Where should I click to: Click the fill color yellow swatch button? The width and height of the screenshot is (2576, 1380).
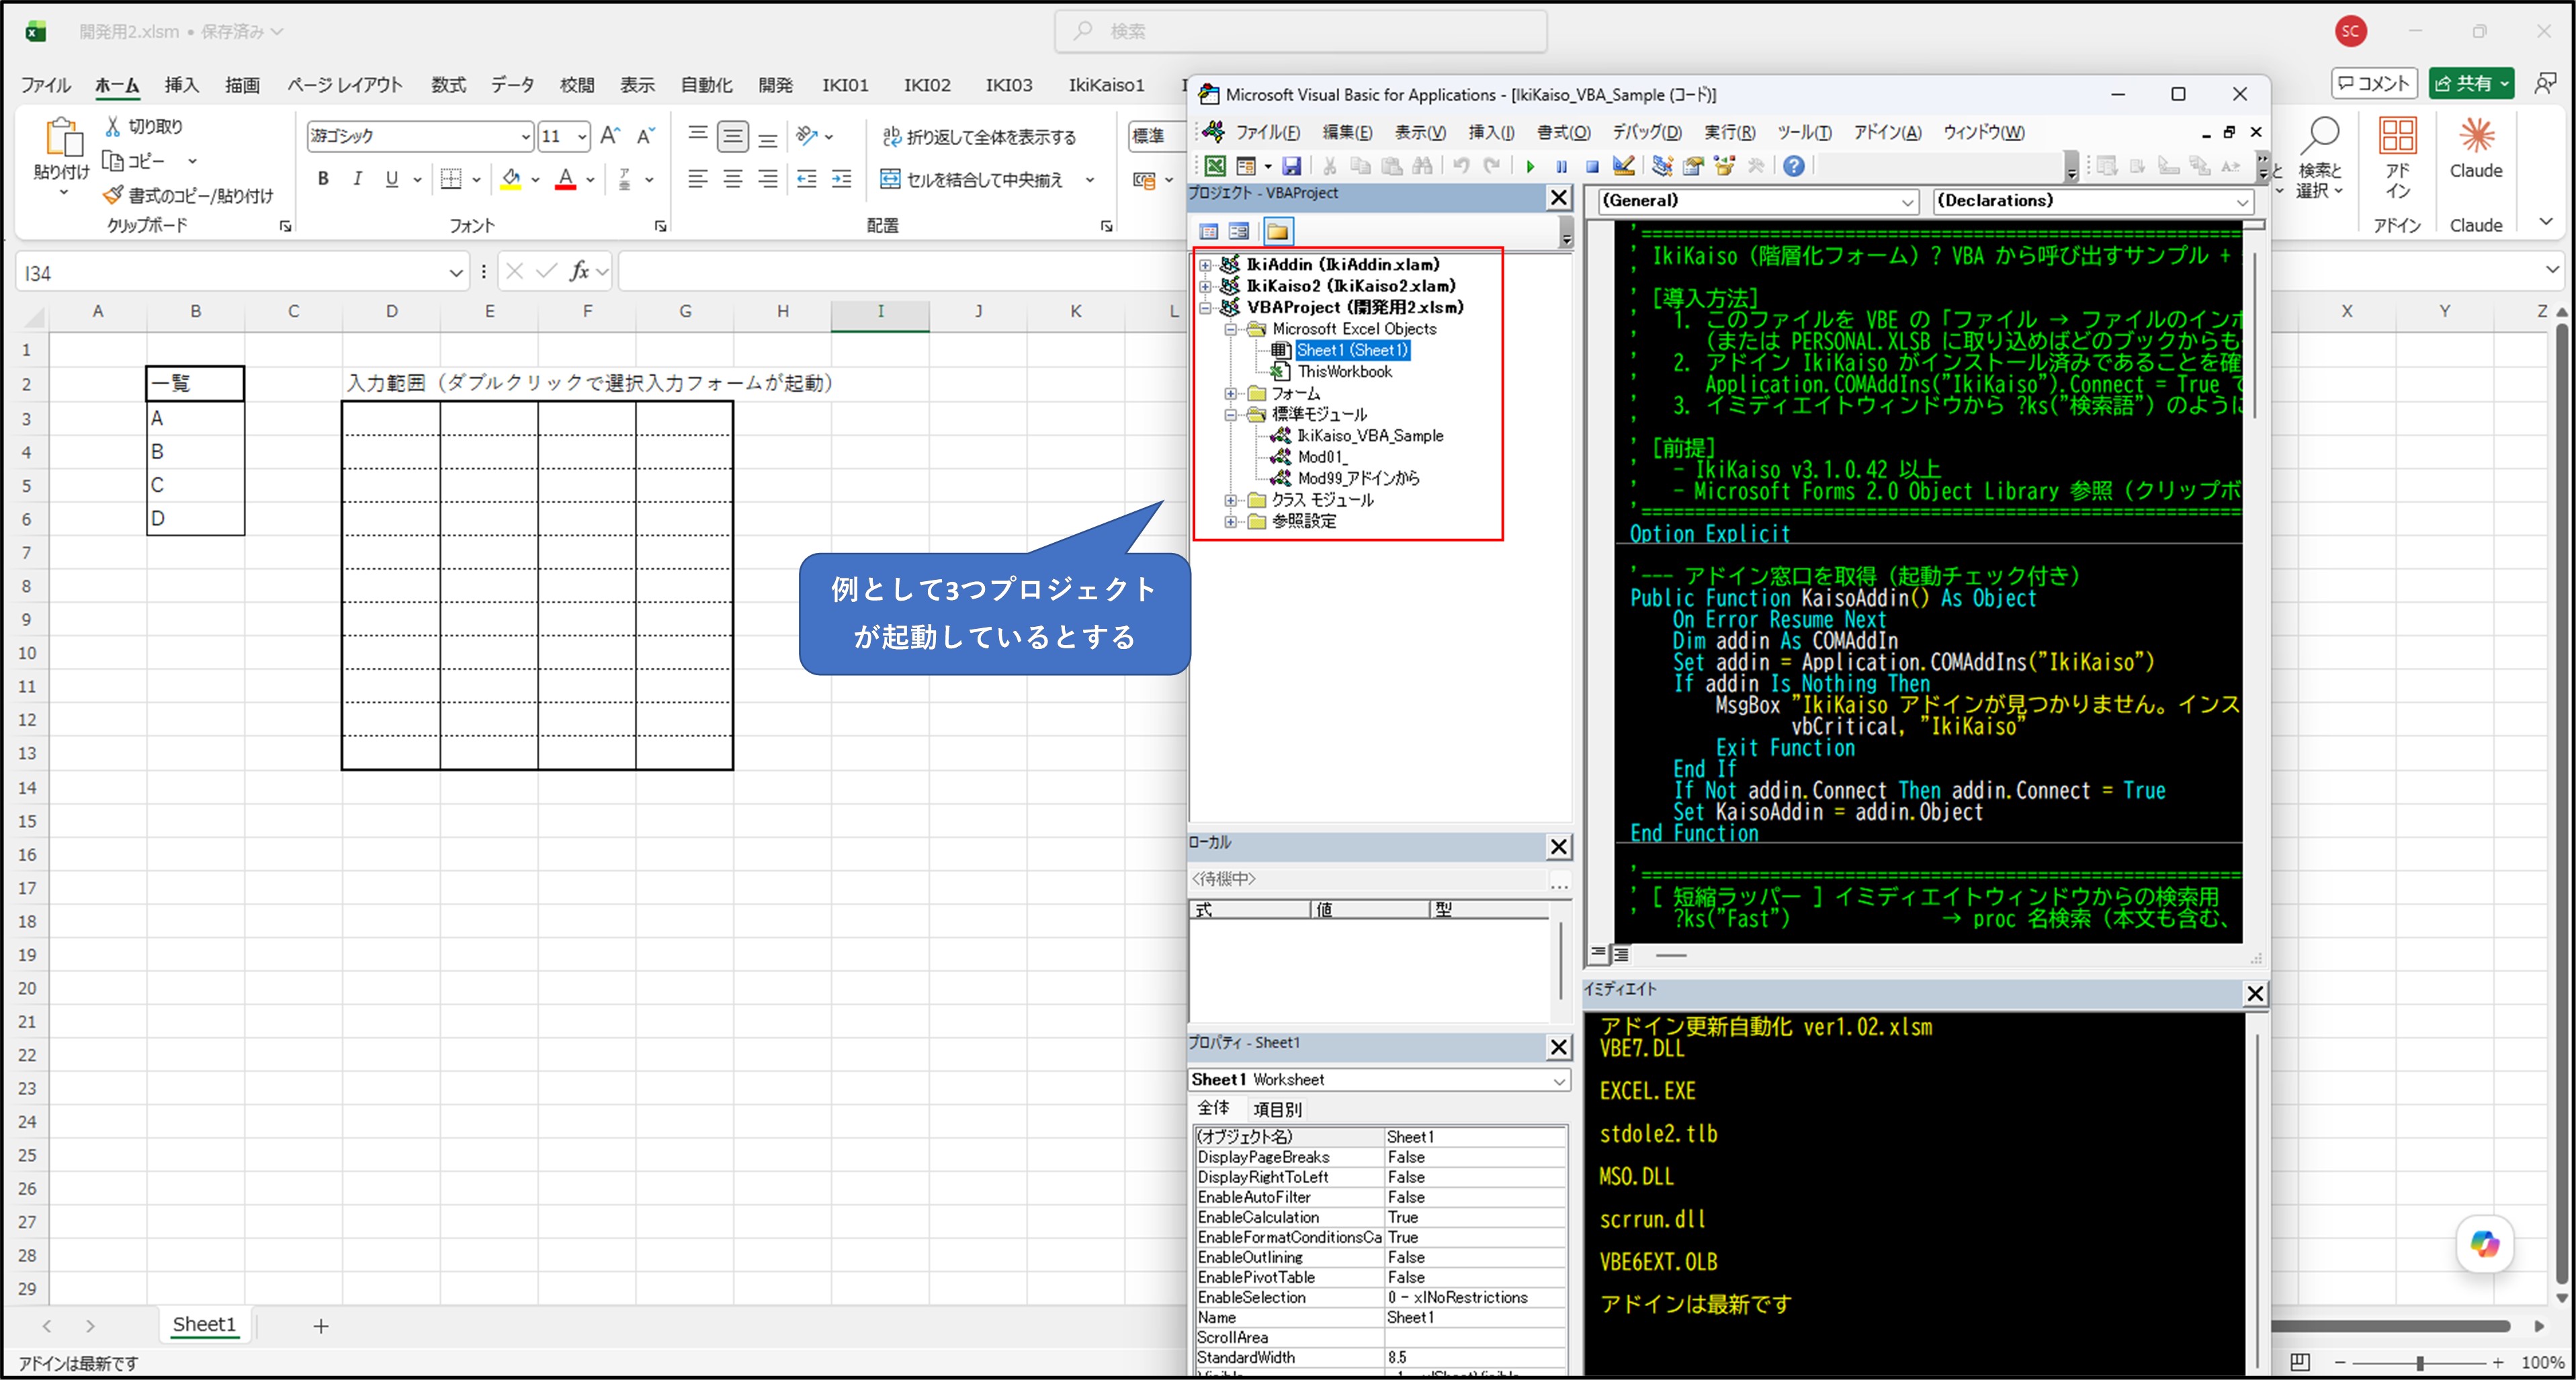[x=511, y=179]
